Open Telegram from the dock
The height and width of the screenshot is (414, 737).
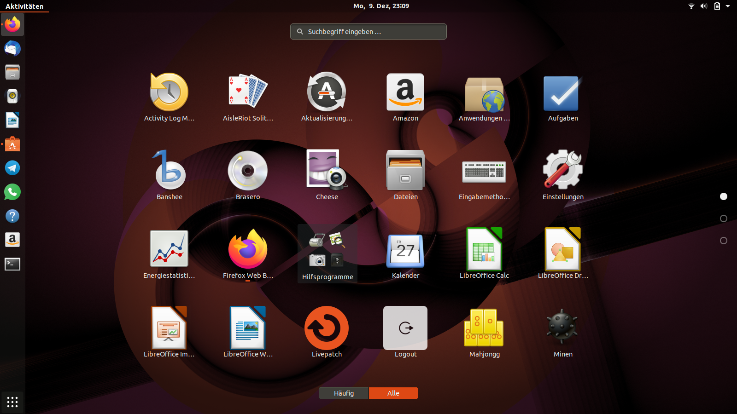[x=12, y=168]
